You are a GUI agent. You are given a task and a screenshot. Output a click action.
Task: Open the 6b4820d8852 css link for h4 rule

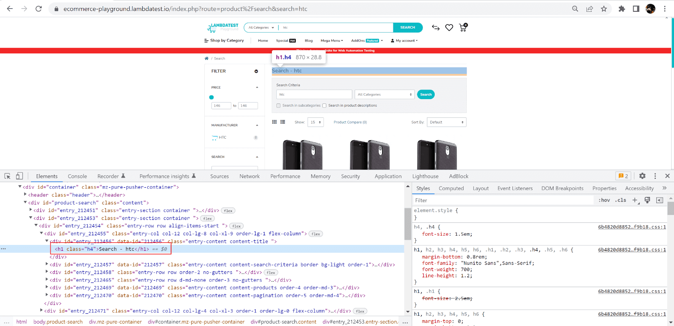click(632, 227)
